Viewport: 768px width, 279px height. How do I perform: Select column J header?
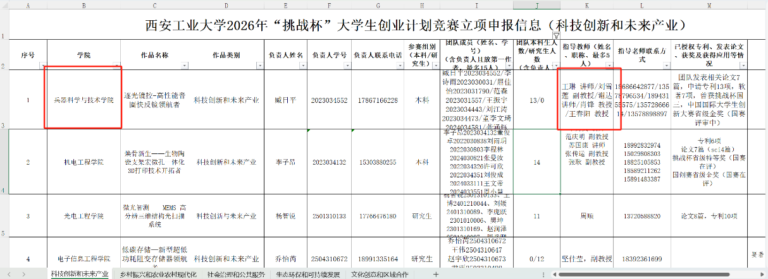click(536, 4)
